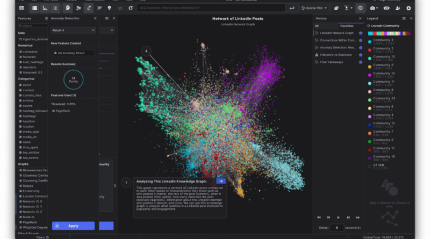Screen dimensions: 430x239
Task: Toggle the History clock icon
Action: [x=360, y=8]
